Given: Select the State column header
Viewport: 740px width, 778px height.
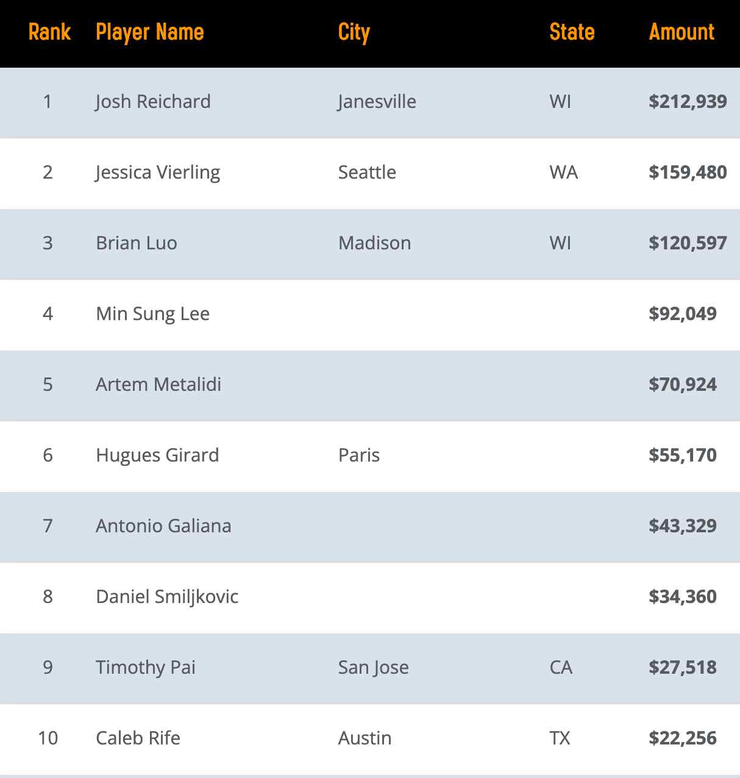Looking at the screenshot, I should (571, 32).
